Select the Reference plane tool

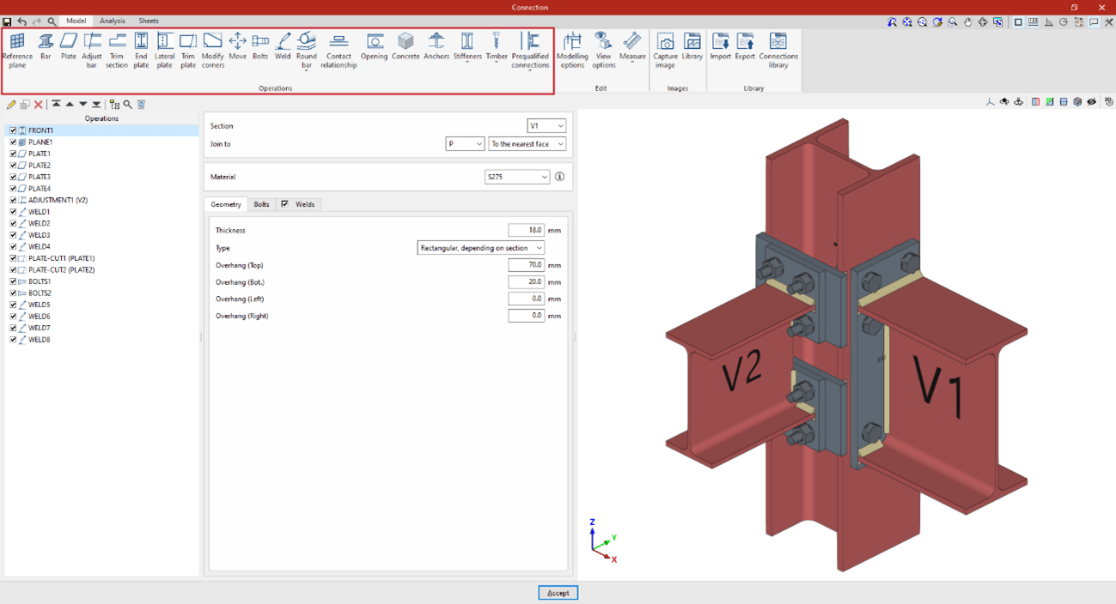point(17,51)
